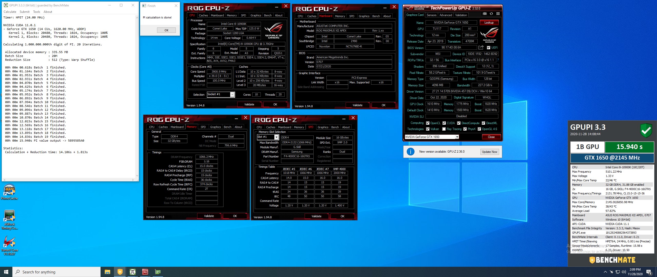
Task: Click OK in the CPU-Z Mainboard window
Action: [383, 105]
